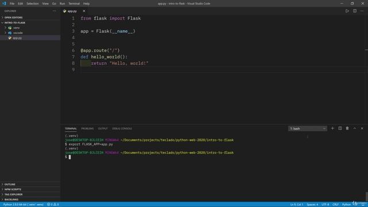Open the Edit menu

tap(21, 3)
